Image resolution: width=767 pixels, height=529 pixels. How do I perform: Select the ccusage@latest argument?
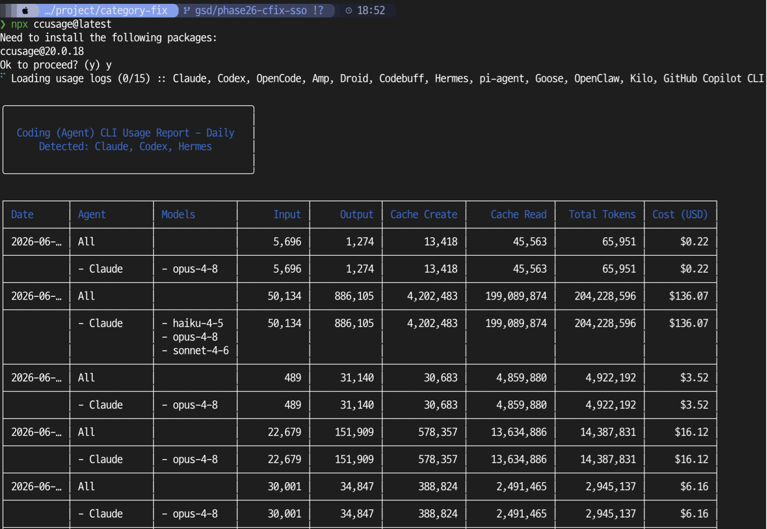point(72,24)
